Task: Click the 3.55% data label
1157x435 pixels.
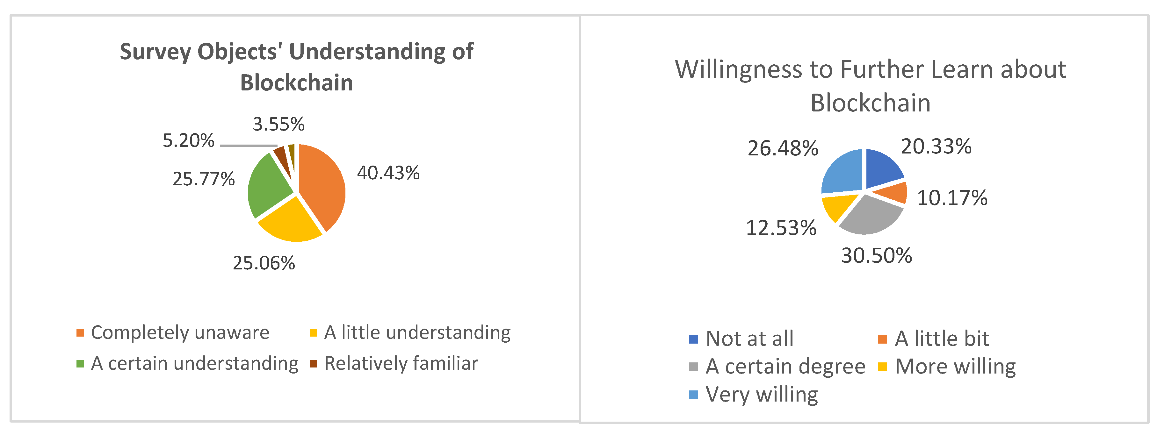Action: coord(278,124)
